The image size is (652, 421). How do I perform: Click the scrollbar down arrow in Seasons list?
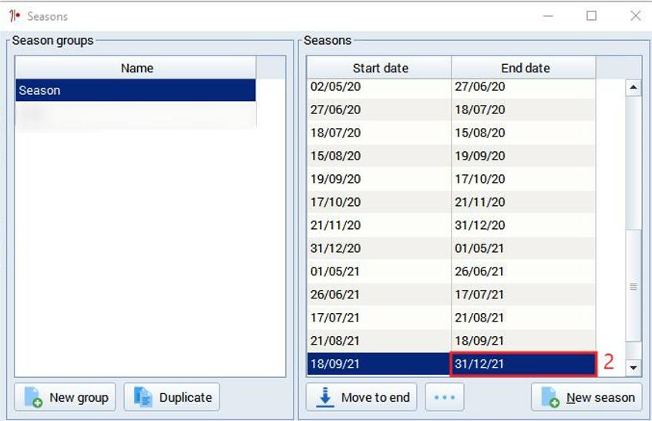coord(634,368)
